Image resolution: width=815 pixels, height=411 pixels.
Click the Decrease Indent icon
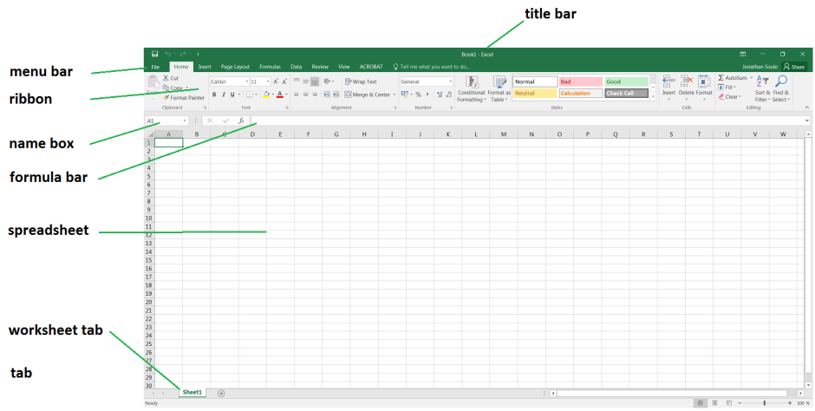326,95
